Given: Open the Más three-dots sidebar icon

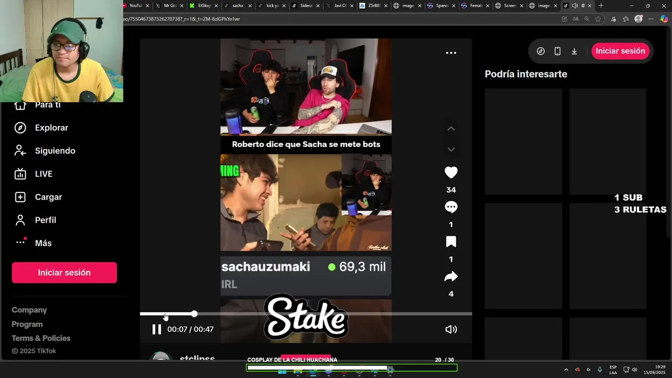Looking at the screenshot, I should [x=20, y=242].
